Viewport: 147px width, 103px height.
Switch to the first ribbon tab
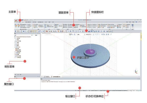pos(19,22)
